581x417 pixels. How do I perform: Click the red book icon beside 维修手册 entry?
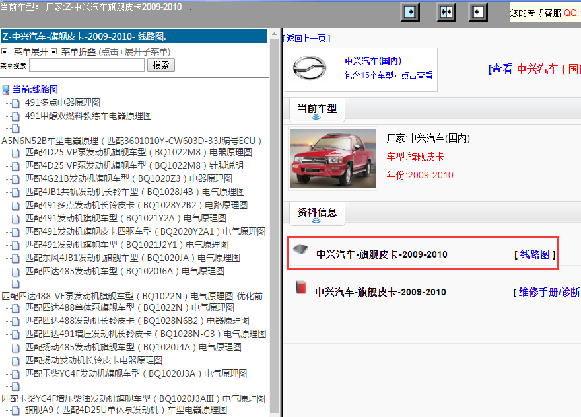pyautogui.click(x=301, y=287)
